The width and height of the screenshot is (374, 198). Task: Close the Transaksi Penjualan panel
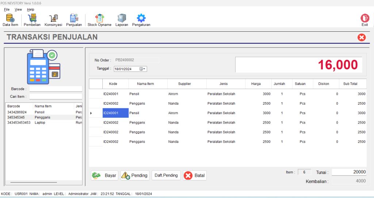(362, 37)
